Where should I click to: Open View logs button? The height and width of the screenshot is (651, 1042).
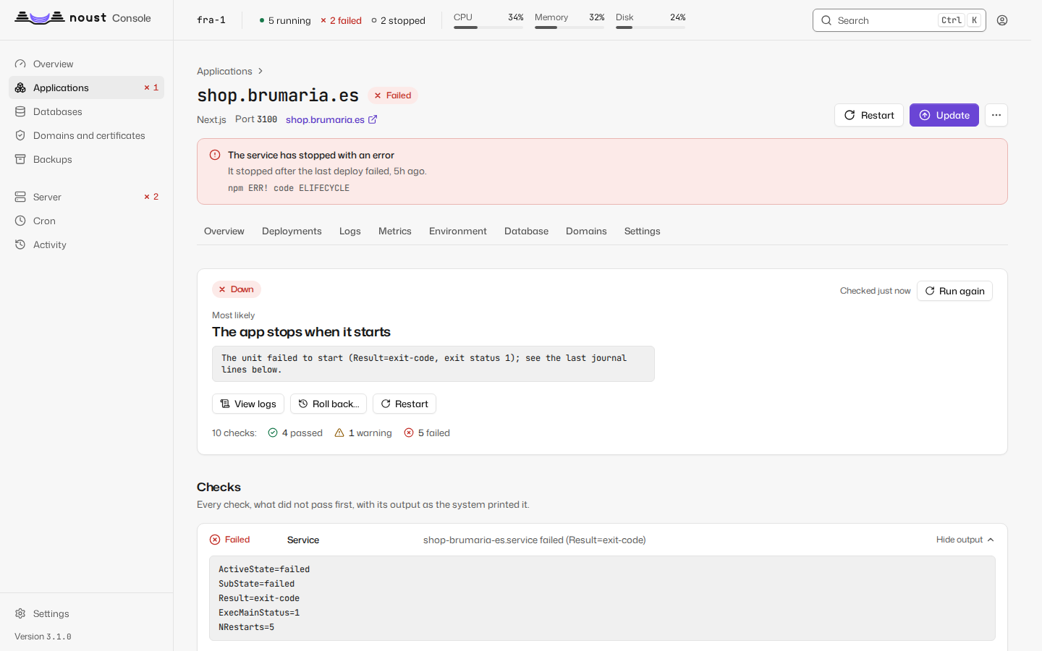(248, 404)
